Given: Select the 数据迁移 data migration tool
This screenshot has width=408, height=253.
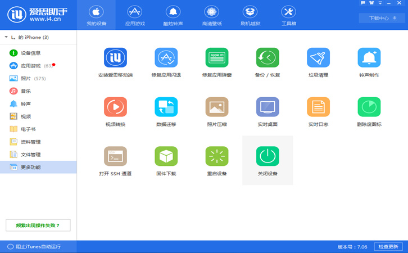Looking at the screenshot, I should coord(166,107).
